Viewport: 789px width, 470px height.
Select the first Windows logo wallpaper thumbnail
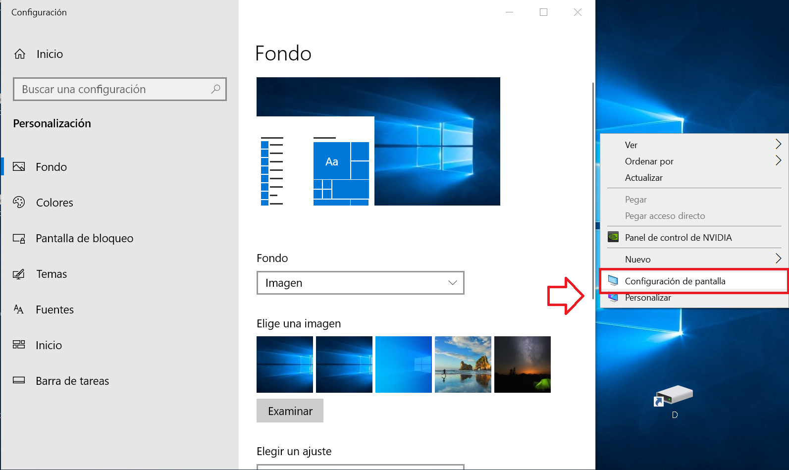coord(285,365)
